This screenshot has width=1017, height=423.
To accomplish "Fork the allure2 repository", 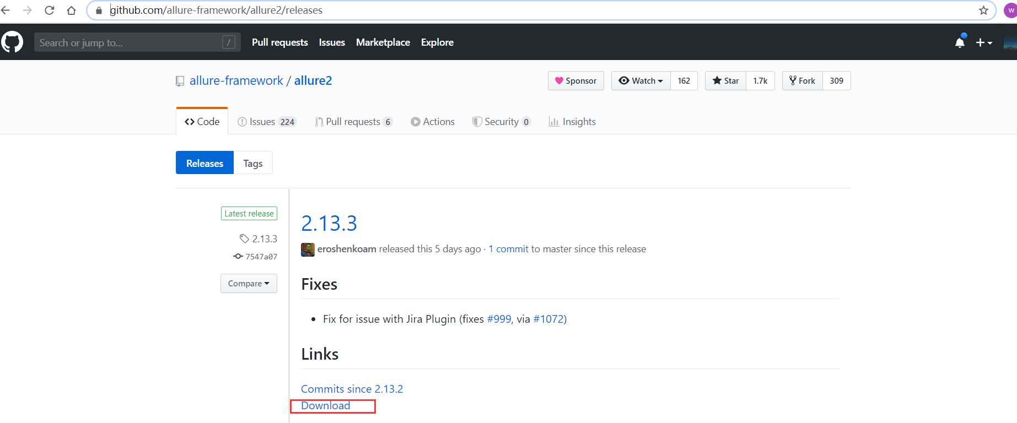I will point(802,81).
